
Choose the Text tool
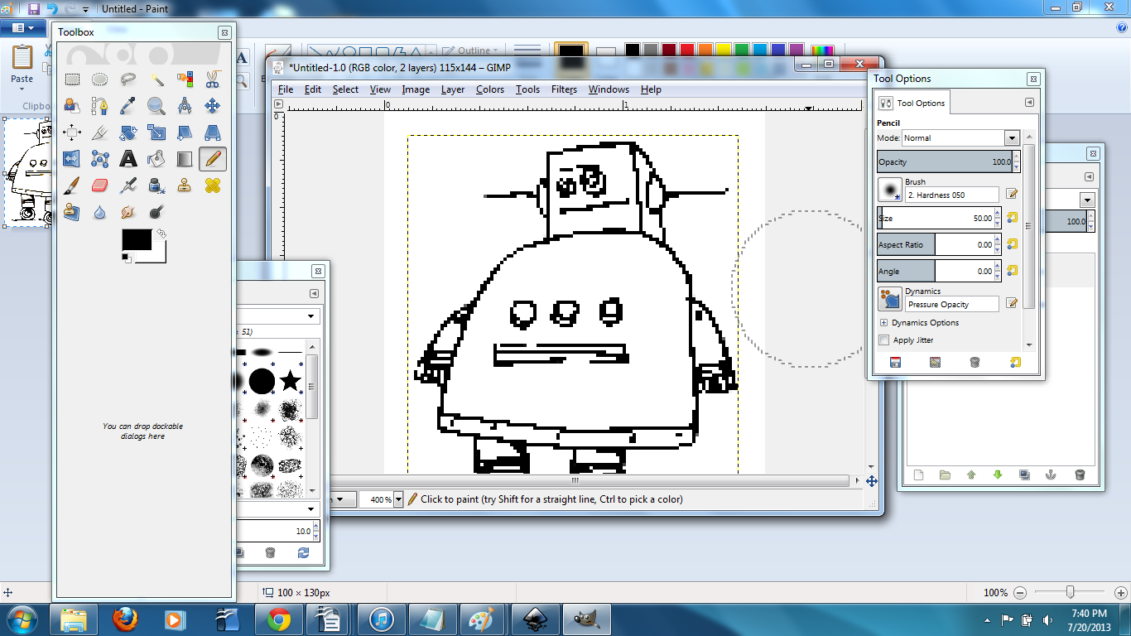tap(128, 159)
